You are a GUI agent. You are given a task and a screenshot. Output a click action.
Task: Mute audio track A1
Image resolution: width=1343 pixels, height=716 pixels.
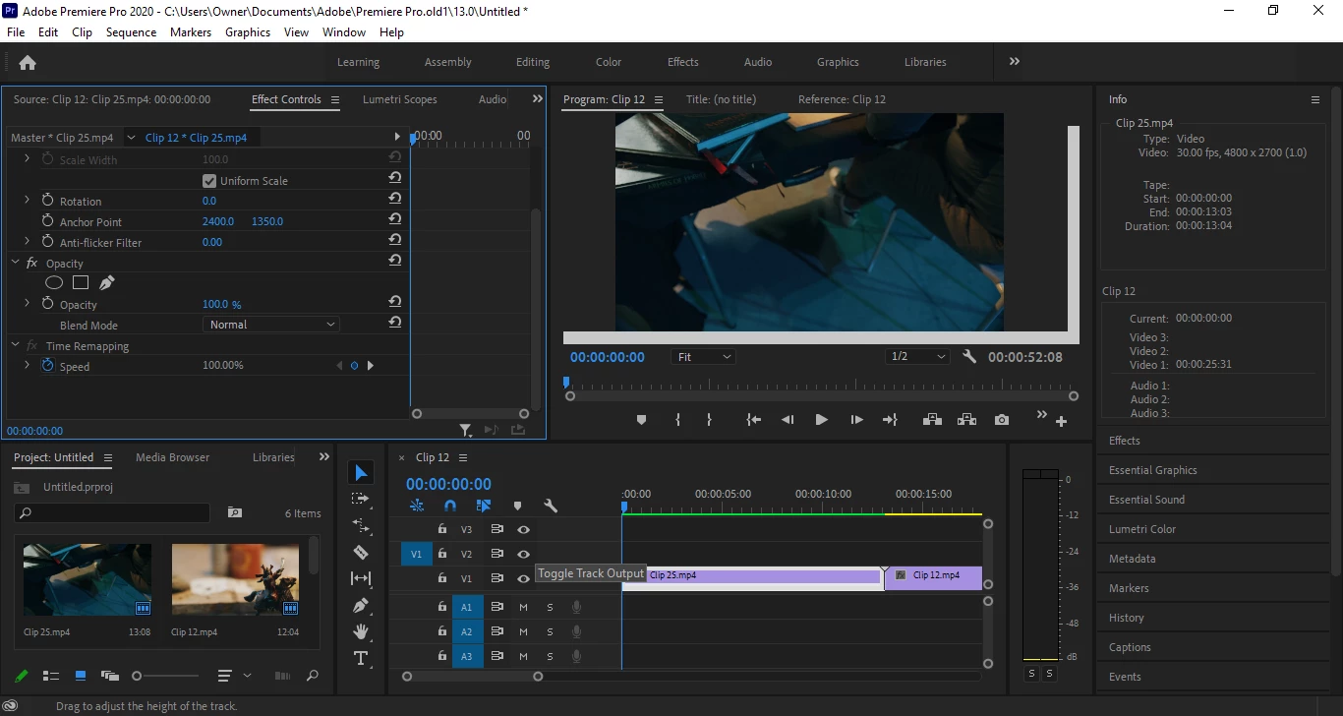(x=523, y=607)
